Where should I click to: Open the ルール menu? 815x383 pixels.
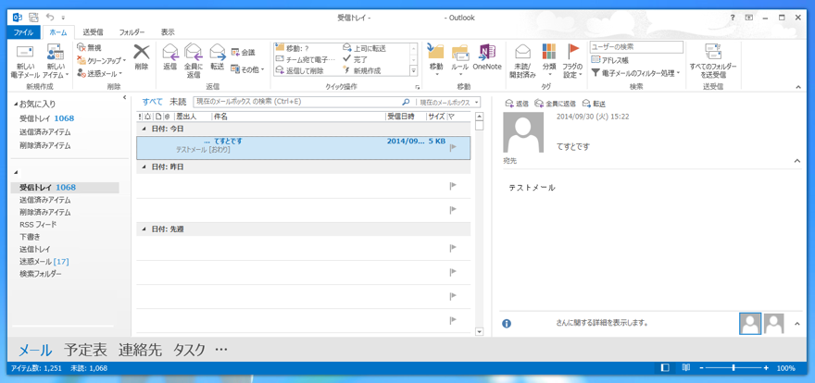click(459, 59)
